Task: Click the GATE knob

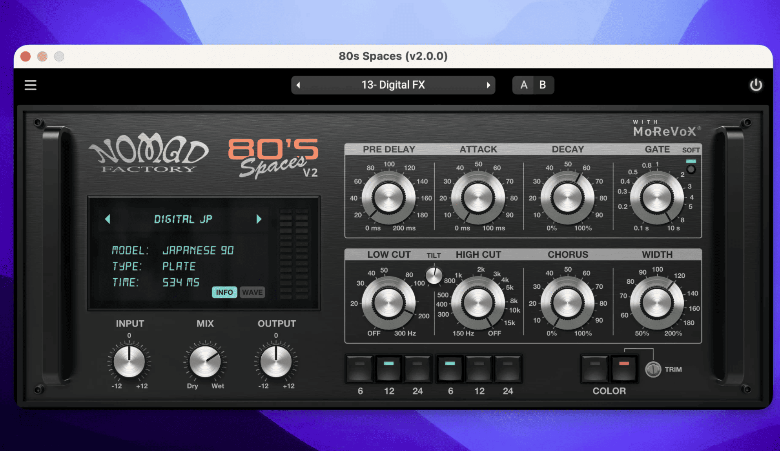Action: pyautogui.click(x=657, y=197)
